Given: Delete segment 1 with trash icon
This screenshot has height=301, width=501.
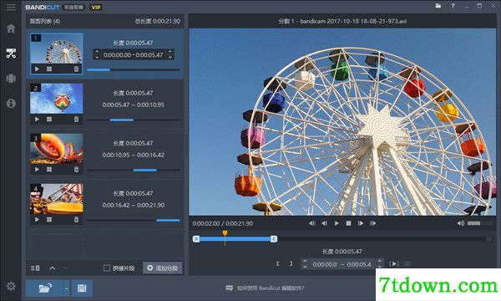Looking at the screenshot, I should point(76,69).
